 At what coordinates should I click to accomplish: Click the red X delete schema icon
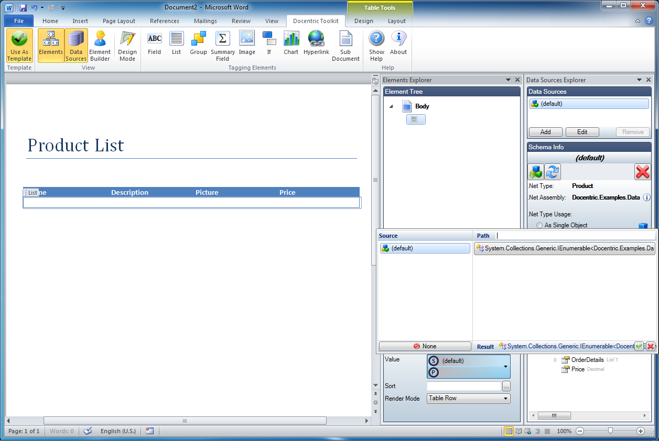point(642,172)
